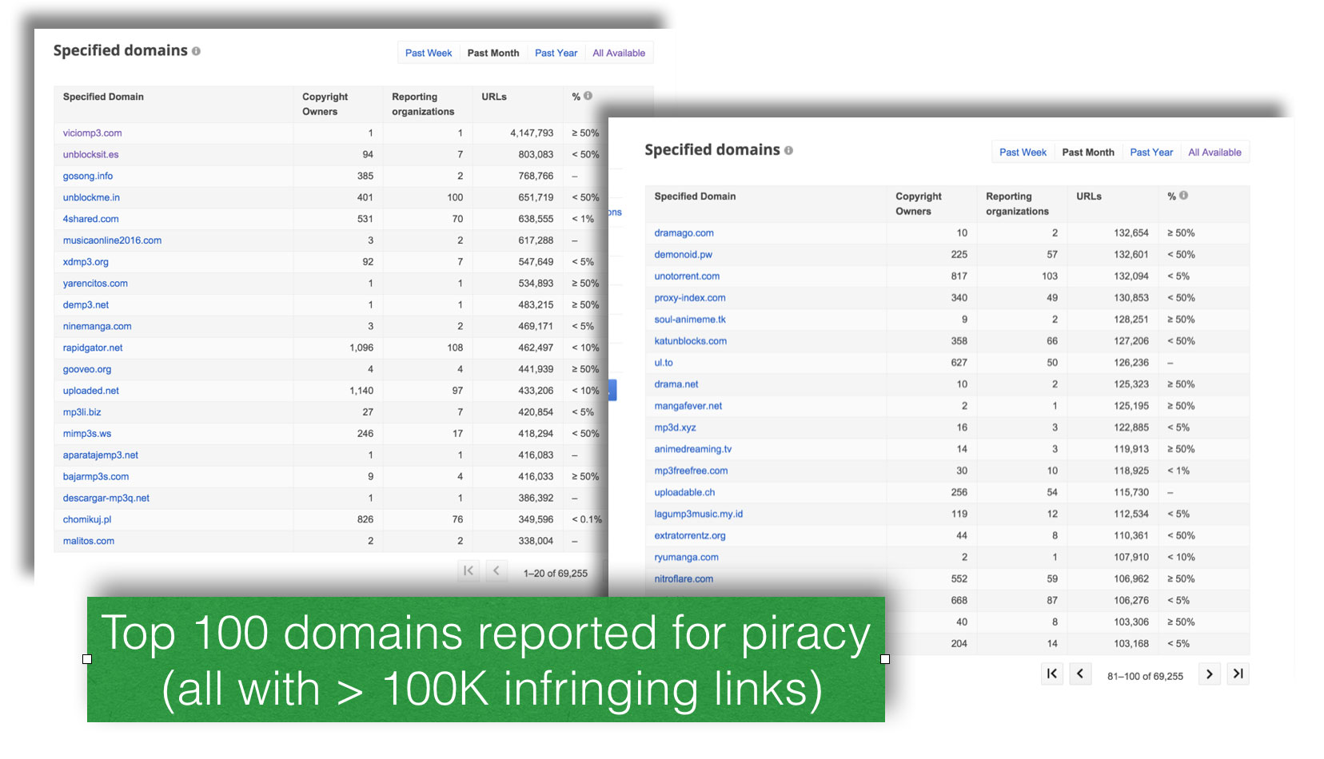
Task: Open mp3freefree.com domain link
Action: (x=692, y=471)
